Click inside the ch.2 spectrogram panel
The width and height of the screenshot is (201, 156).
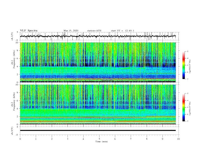[x=98, y=105]
